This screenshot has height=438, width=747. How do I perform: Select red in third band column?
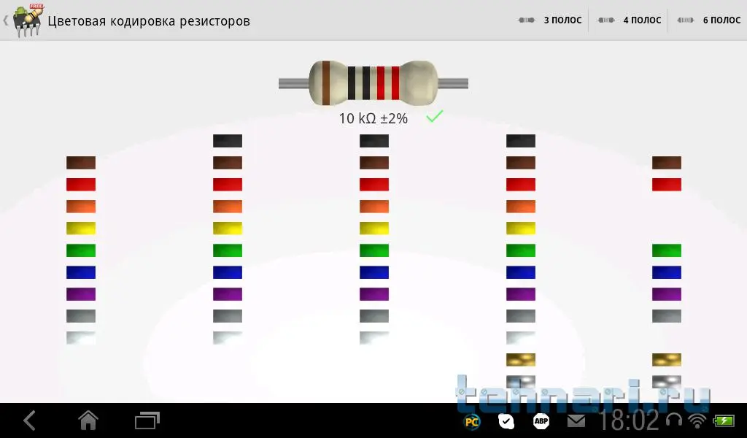pos(374,185)
